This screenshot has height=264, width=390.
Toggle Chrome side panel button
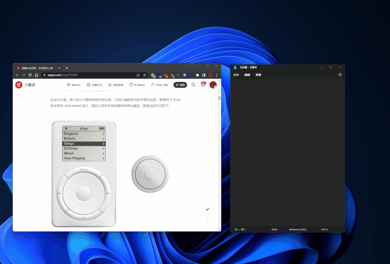pyautogui.click(x=204, y=75)
